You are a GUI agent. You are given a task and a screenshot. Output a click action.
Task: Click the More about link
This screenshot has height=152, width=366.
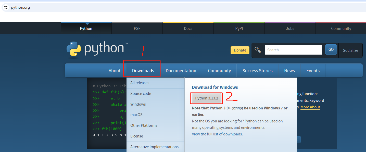coord(310,107)
